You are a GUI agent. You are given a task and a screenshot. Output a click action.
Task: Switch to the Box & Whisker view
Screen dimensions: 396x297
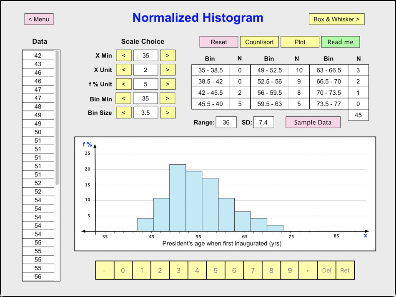[336, 19]
